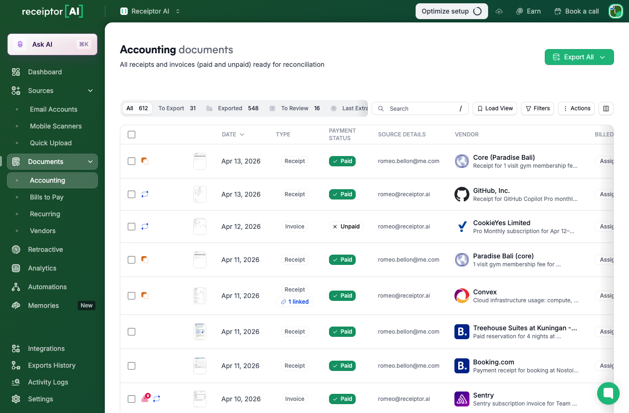
Task: Click the CookieYes vendor logo
Action: (462, 227)
